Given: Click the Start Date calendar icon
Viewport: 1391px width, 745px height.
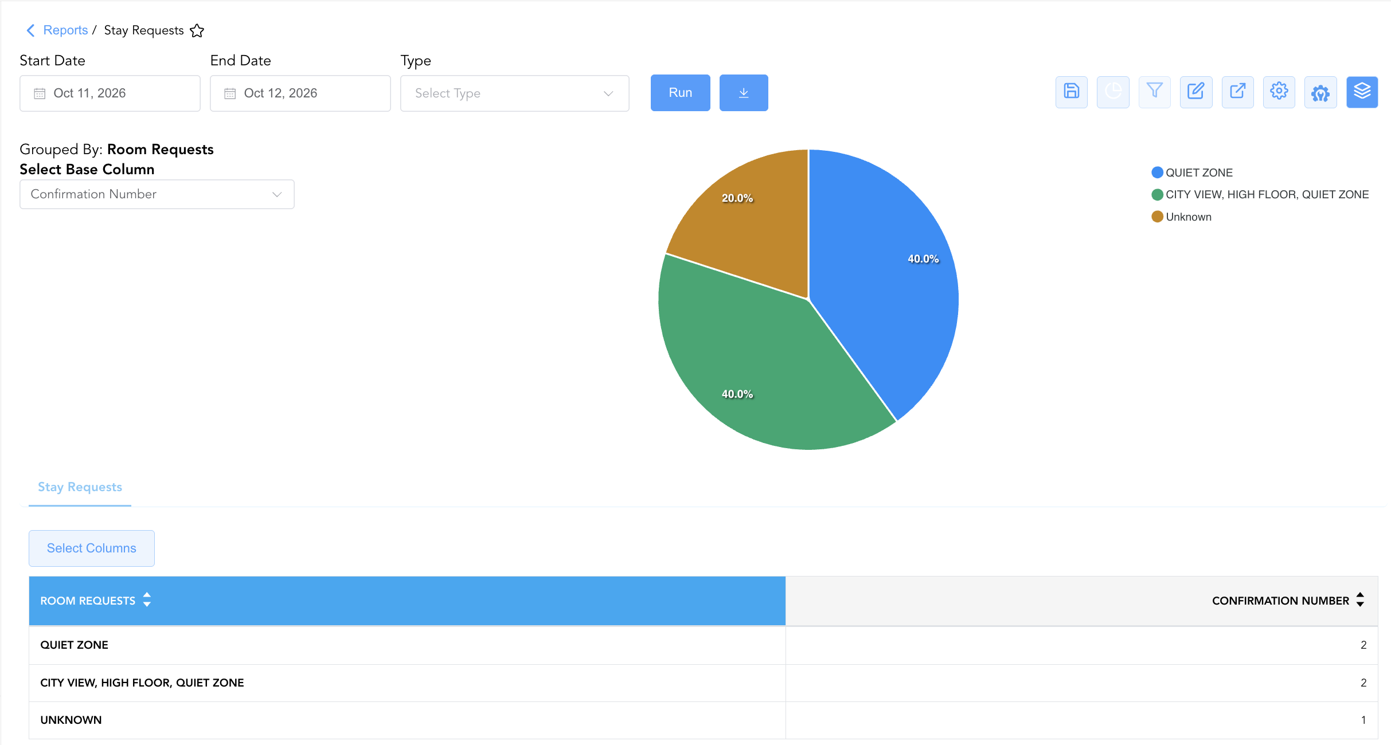Looking at the screenshot, I should (40, 93).
